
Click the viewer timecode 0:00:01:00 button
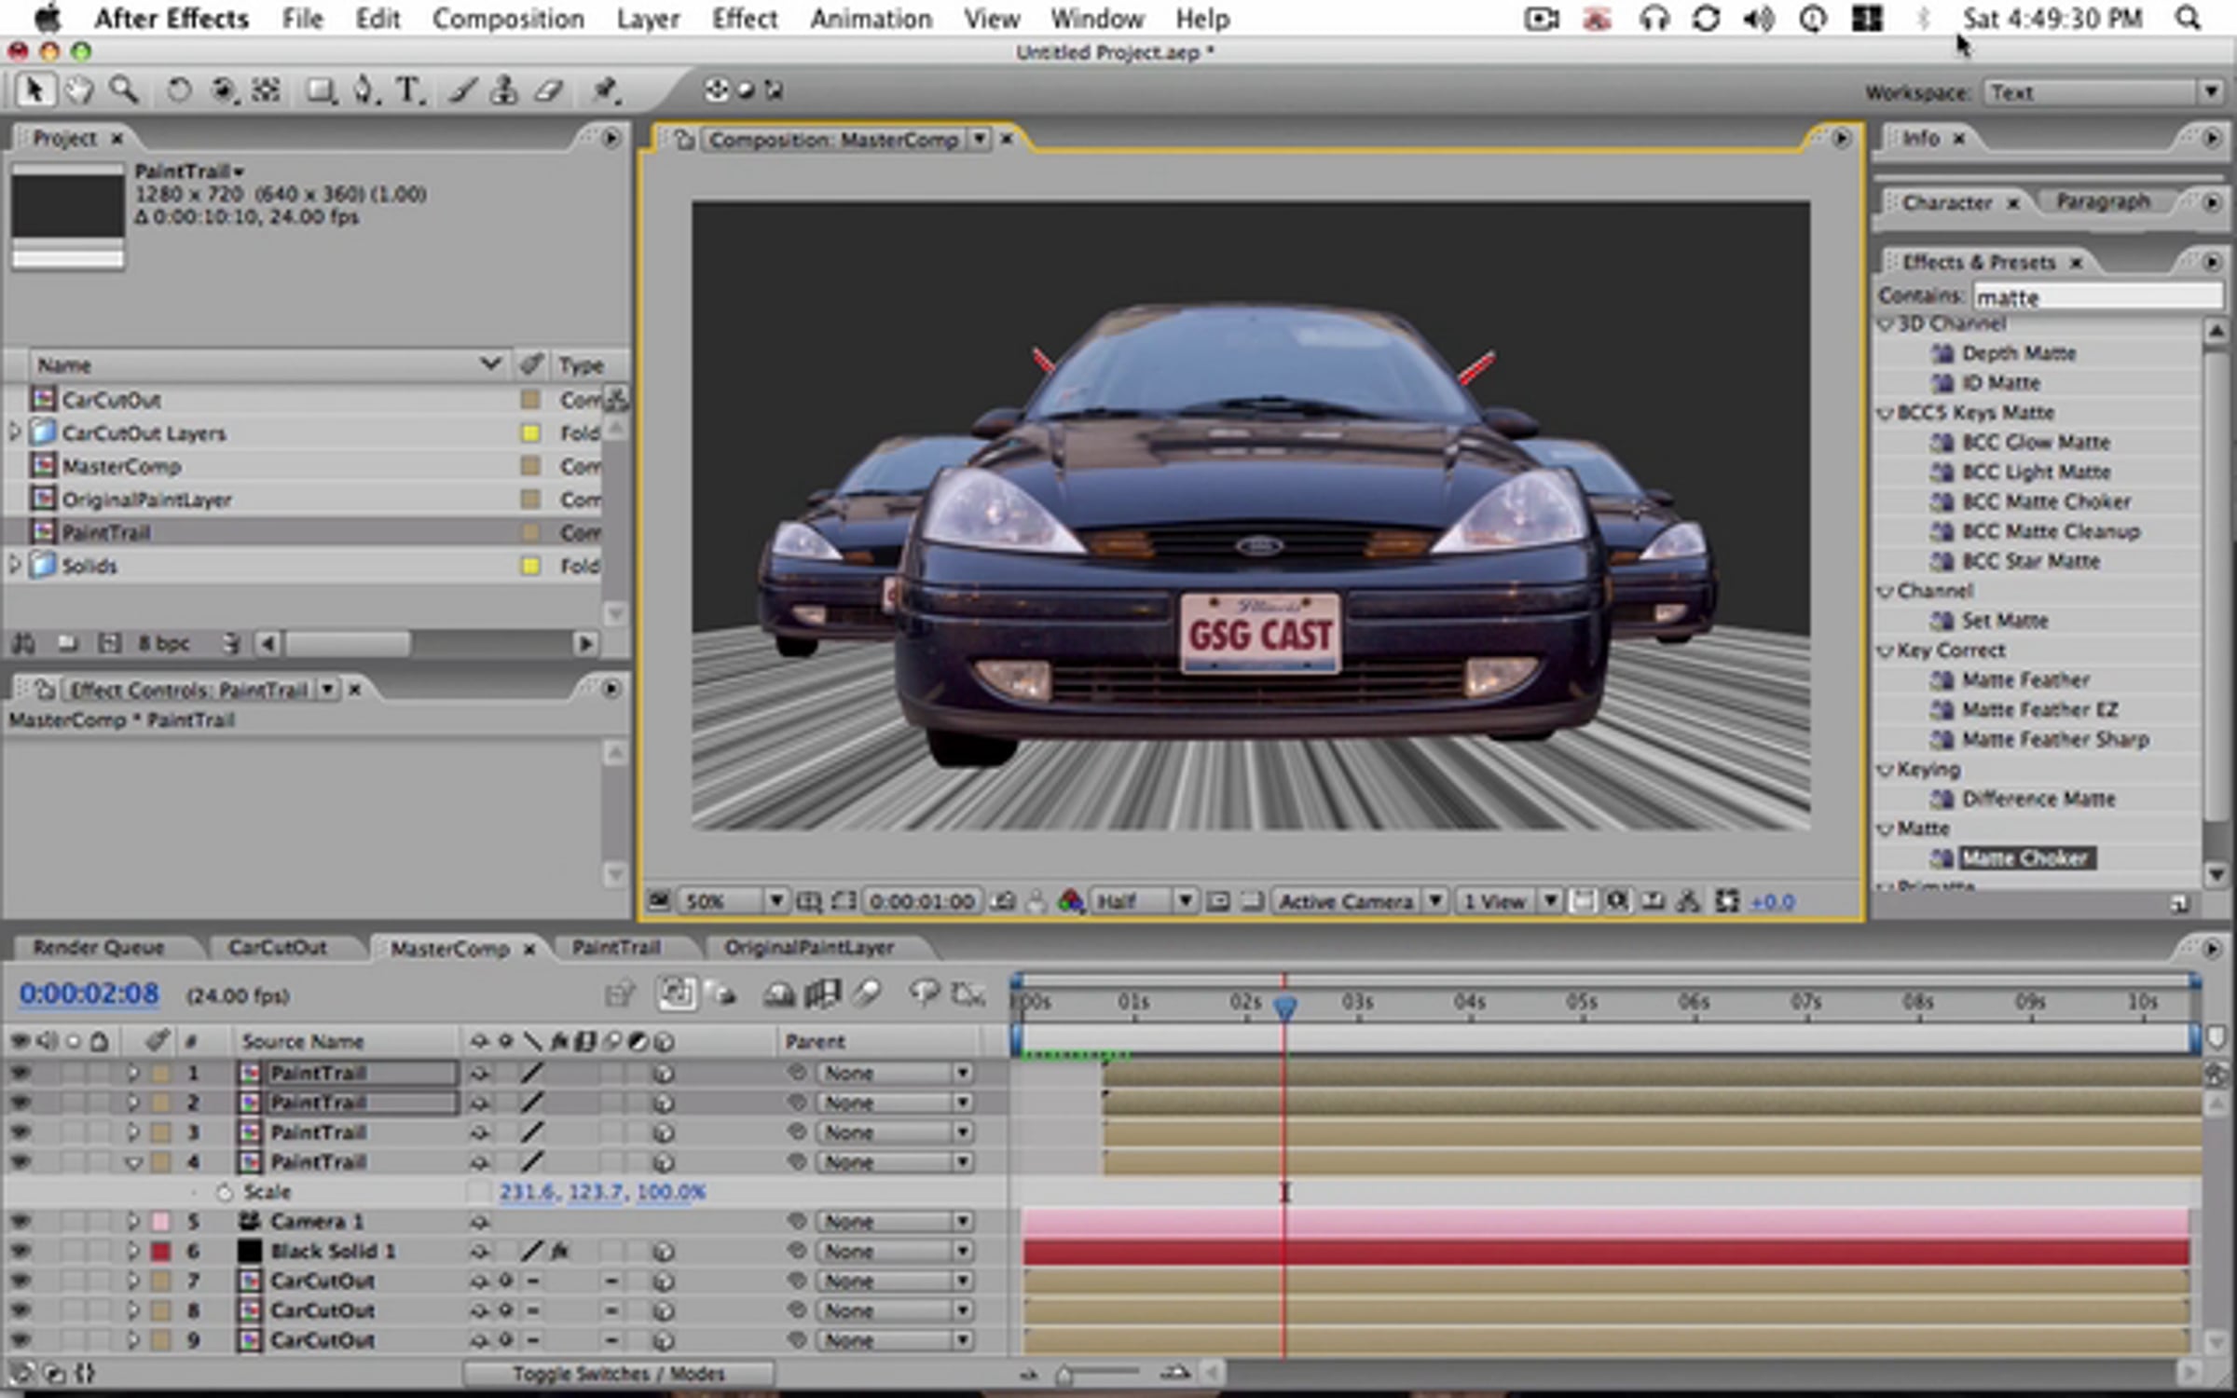pyautogui.click(x=922, y=901)
